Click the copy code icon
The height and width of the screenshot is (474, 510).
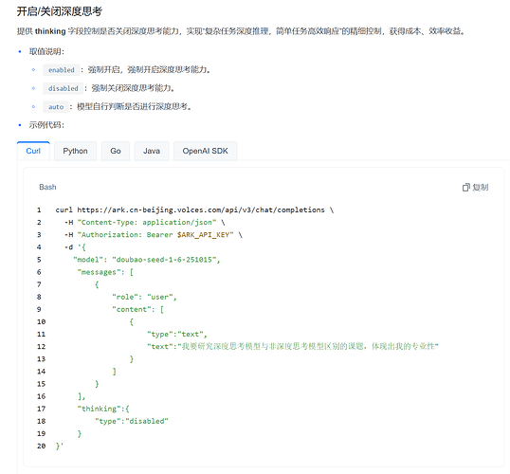pos(466,188)
